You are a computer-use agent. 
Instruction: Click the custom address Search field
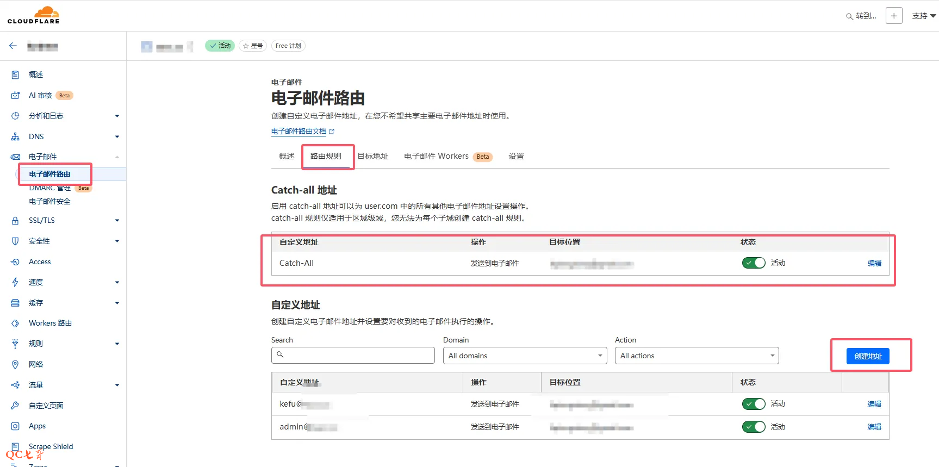pyautogui.click(x=353, y=356)
